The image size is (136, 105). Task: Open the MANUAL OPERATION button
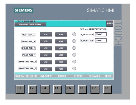pyautogui.click(x=30, y=24)
